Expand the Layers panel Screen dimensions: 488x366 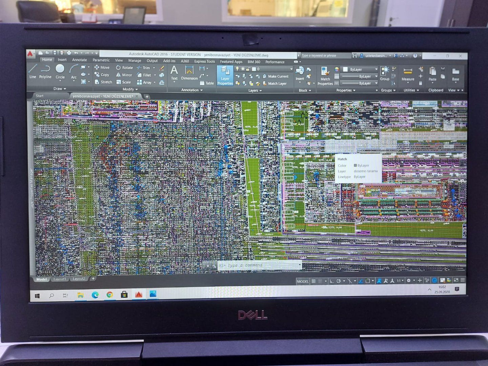point(255,90)
